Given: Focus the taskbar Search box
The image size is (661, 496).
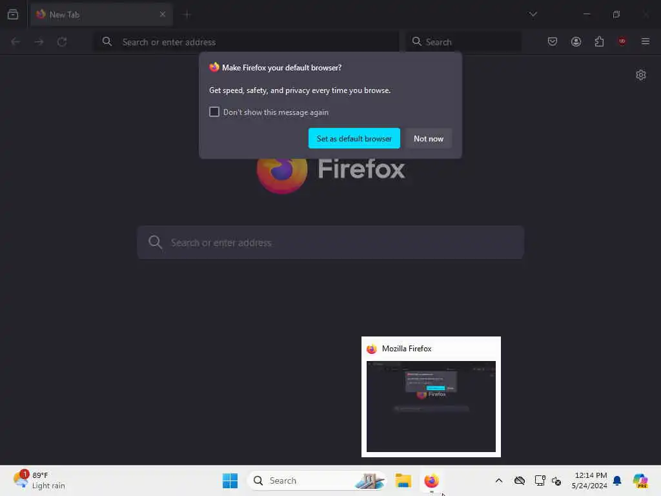Looking at the screenshot, I should click(316, 480).
